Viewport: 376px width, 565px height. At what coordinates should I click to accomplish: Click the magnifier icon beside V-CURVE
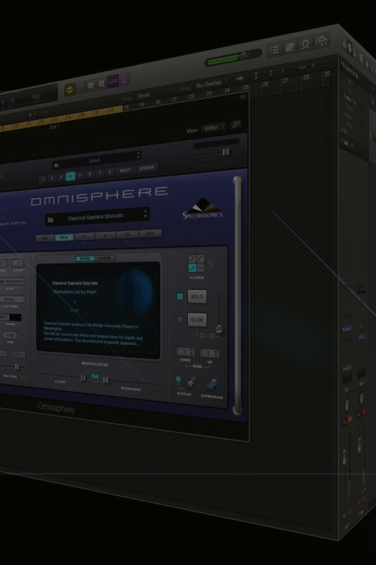(x=210, y=264)
